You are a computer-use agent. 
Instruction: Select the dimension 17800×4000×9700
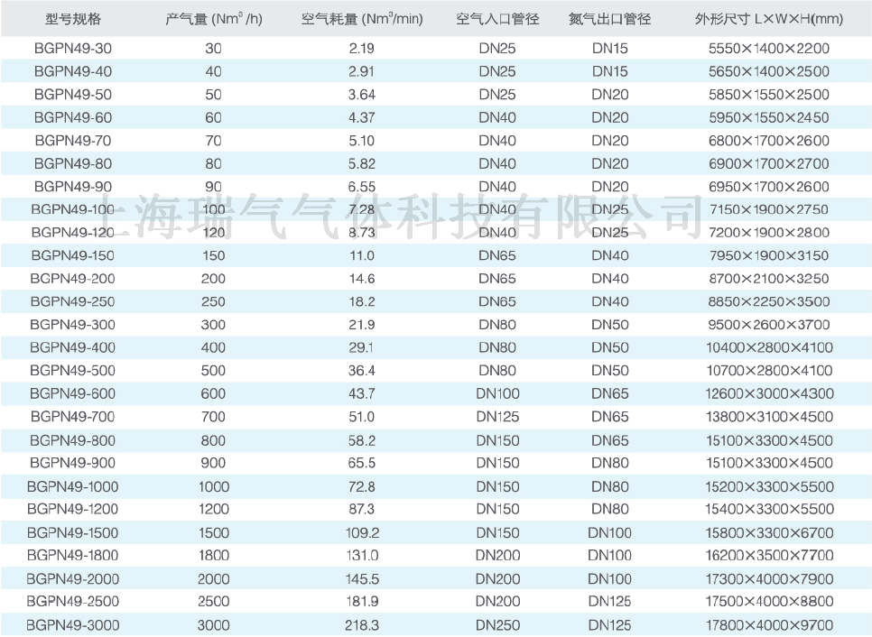pos(769,624)
